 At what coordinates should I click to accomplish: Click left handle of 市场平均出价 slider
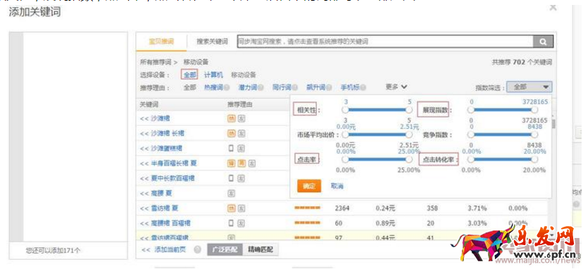pyautogui.click(x=346, y=134)
